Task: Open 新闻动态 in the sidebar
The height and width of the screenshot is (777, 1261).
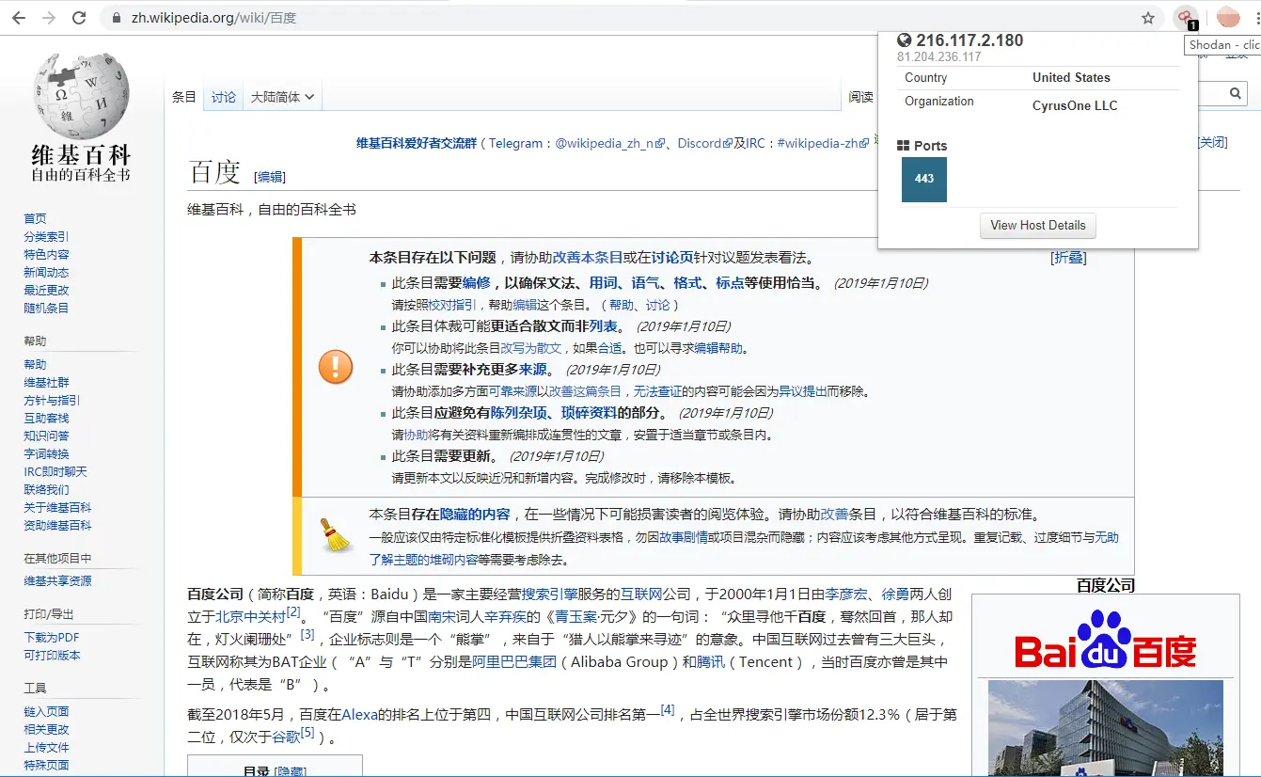Action: (x=46, y=272)
